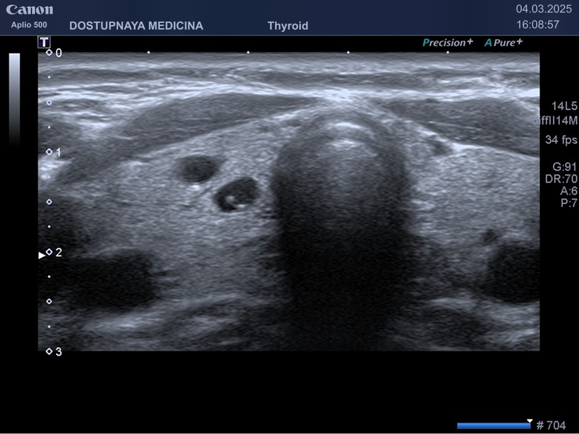Click the white triangle on the cine bar
Screen dimensions: 579x434
click(x=530, y=421)
